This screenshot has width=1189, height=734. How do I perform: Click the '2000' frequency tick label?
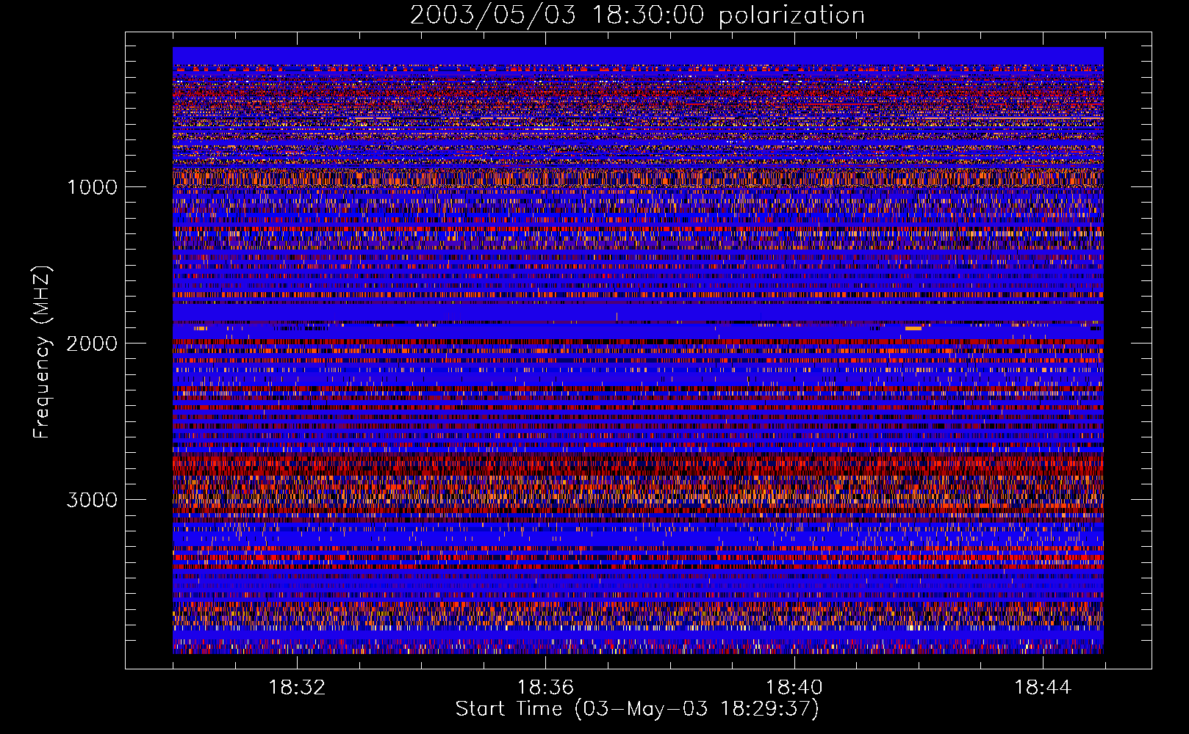click(92, 344)
